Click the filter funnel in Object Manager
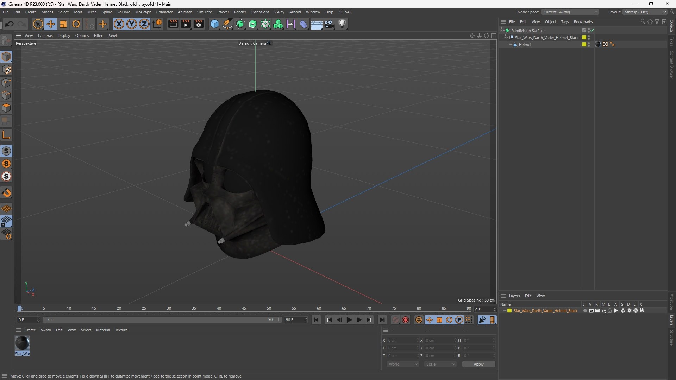The height and width of the screenshot is (380, 676). 657,22
